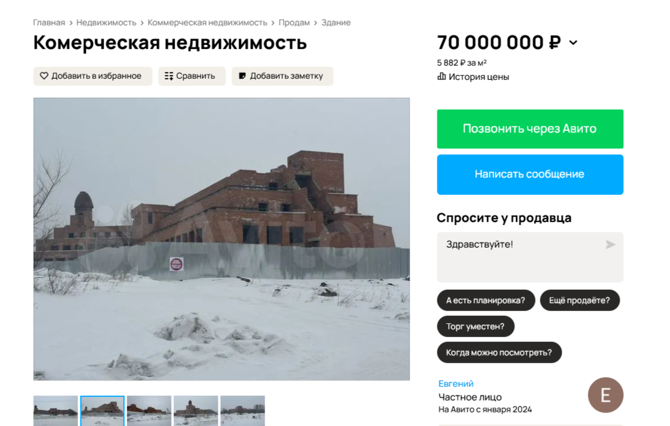Expand the price dropdown chevron
The image size is (670, 426).
pos(574,43)
